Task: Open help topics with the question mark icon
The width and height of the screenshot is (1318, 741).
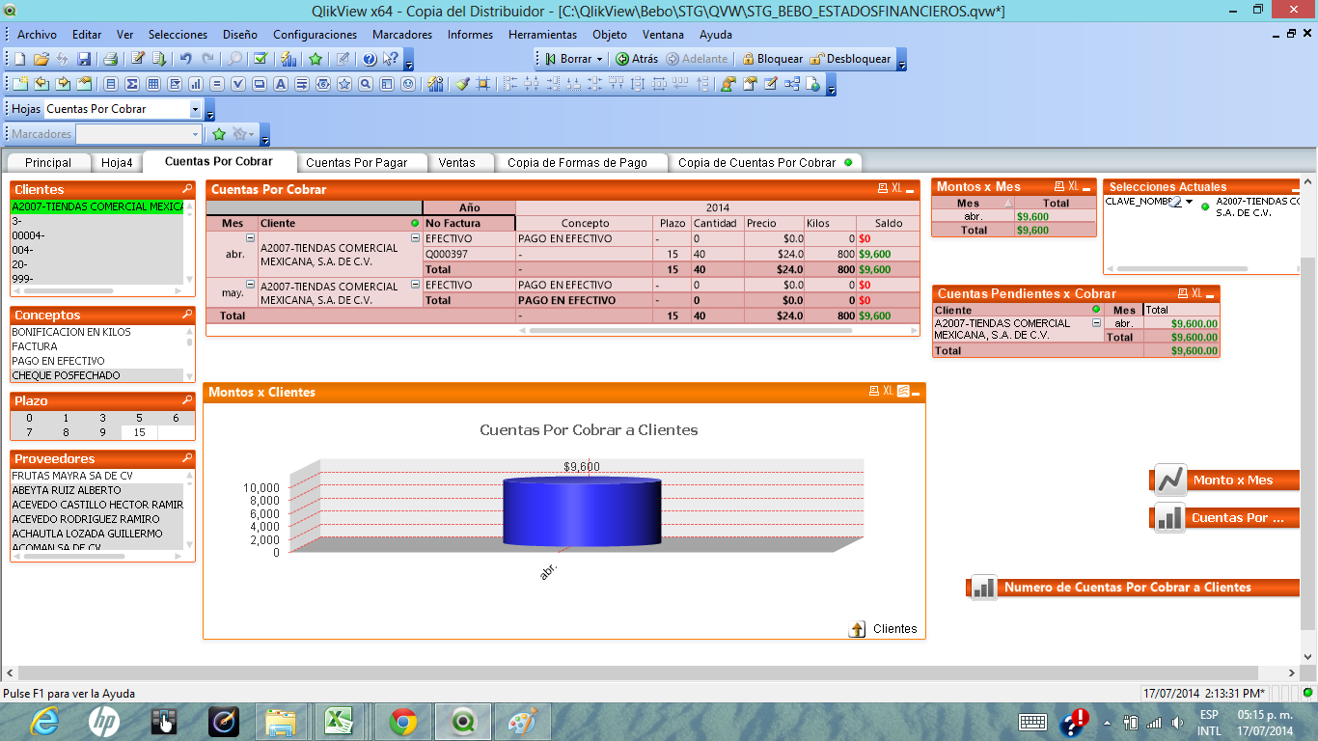Action: (x=369, y=59)
